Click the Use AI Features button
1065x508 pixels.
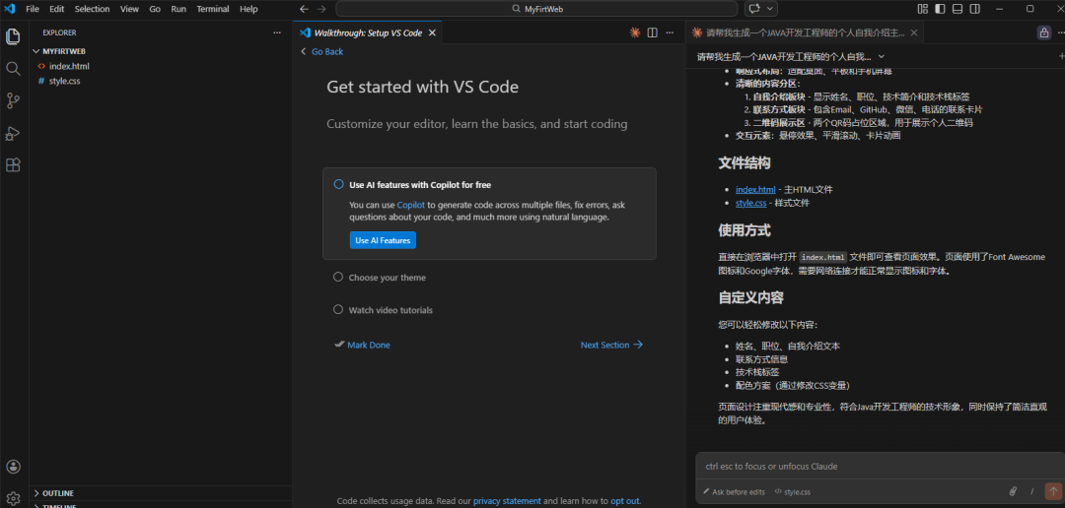click(x=383, y=240)
